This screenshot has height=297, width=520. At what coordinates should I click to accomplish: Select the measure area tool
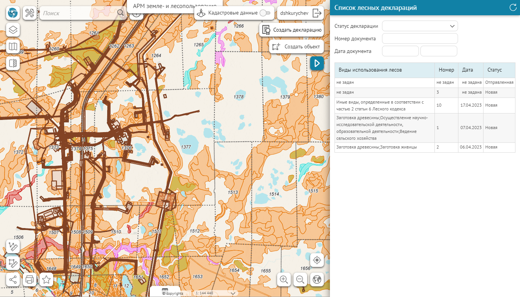pyautogui.click(x=13, y=263)
